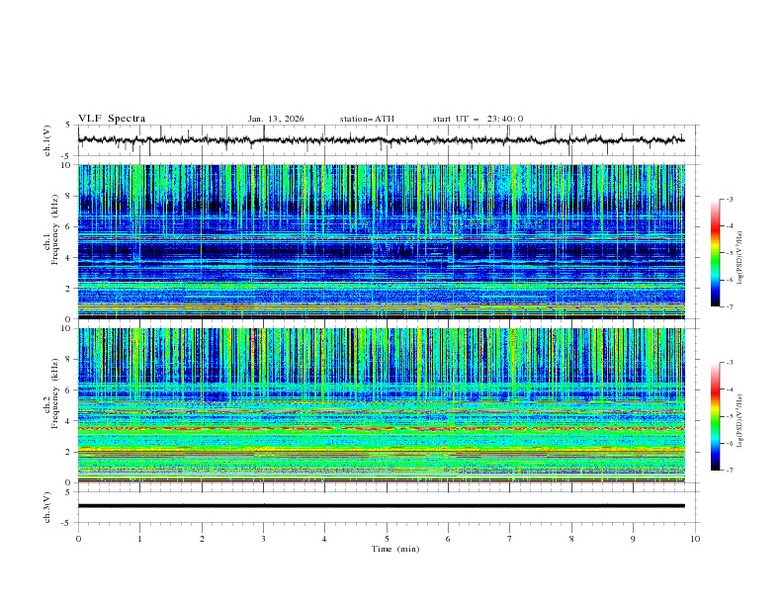Click the 8 minute tick on time axis
783x605 pixels.
571,539
